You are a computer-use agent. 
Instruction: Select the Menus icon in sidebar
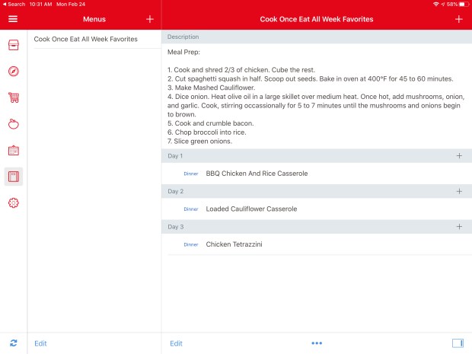[x=14, y=177]
